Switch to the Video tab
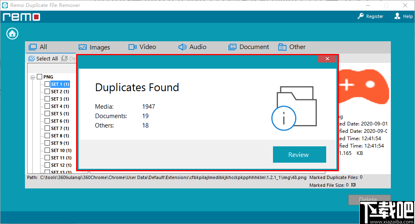415x224 pixels. point(142,47)
